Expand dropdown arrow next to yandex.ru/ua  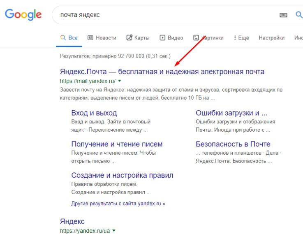tap(114, 231)
